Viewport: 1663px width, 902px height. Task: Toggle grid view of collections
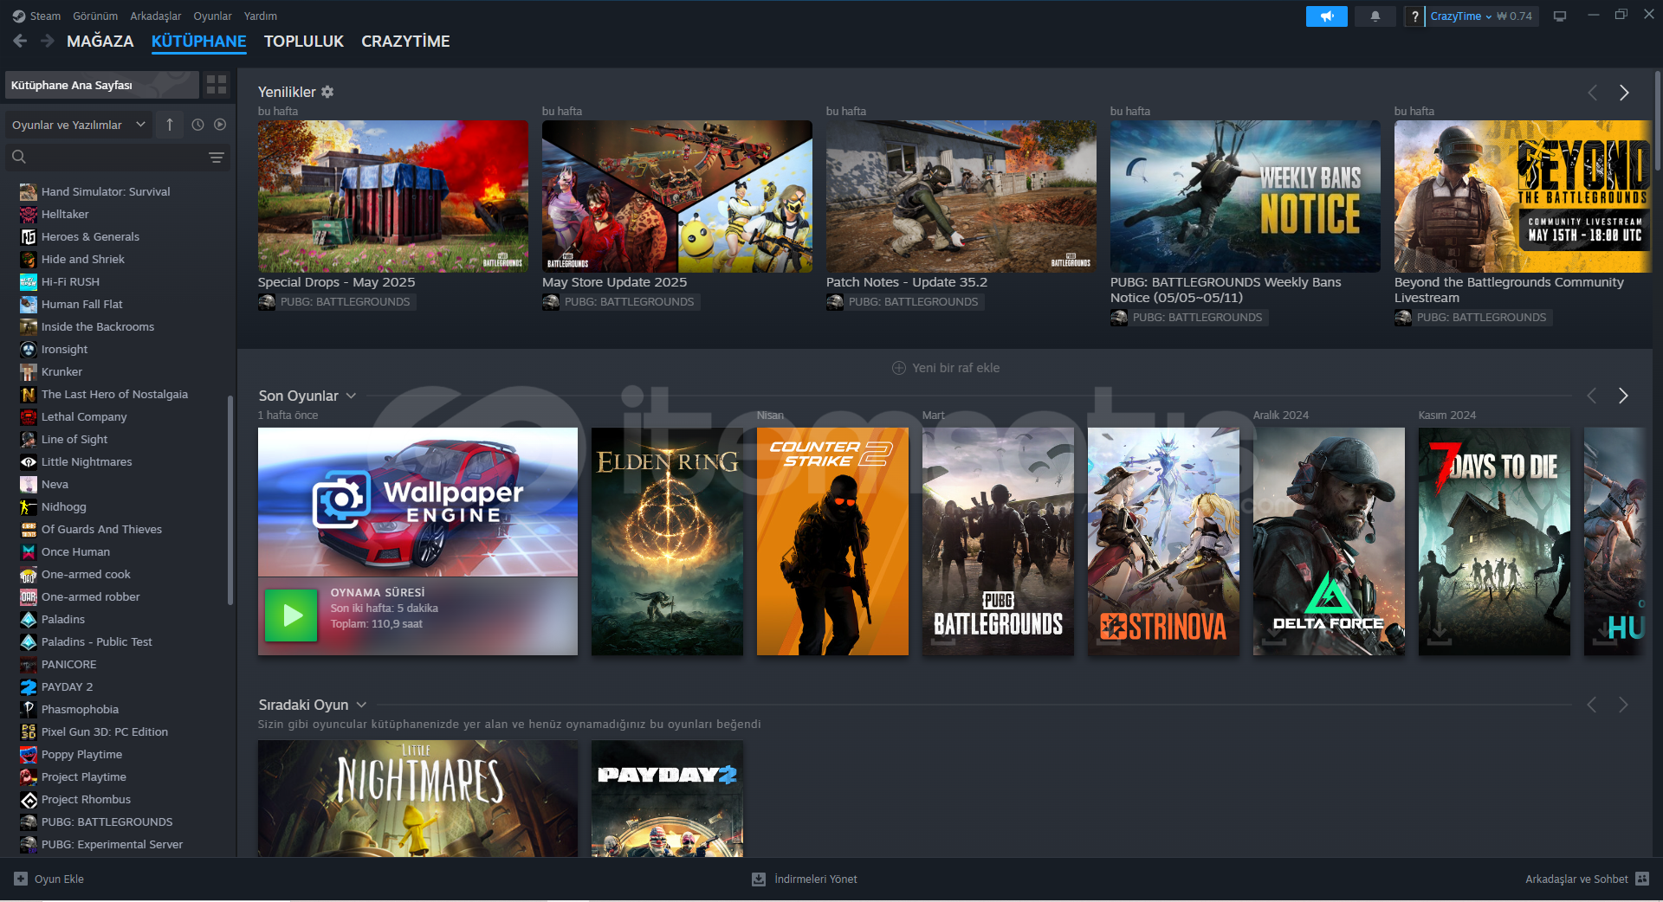coord(217,85)
